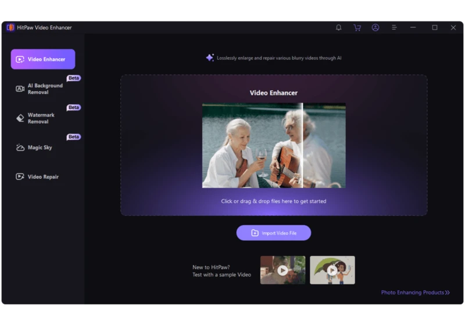Image resolution: width=465 pixels, height=325 pixels.
Task: Click folder icon on Import Video File
Action: coord(255,233)
